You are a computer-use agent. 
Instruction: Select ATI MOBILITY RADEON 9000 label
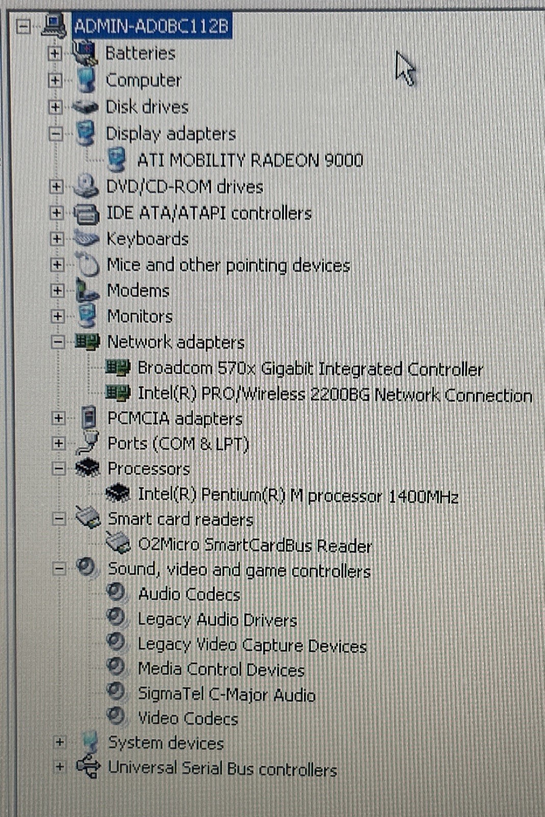pyautogui.click(x=250, y=160)
